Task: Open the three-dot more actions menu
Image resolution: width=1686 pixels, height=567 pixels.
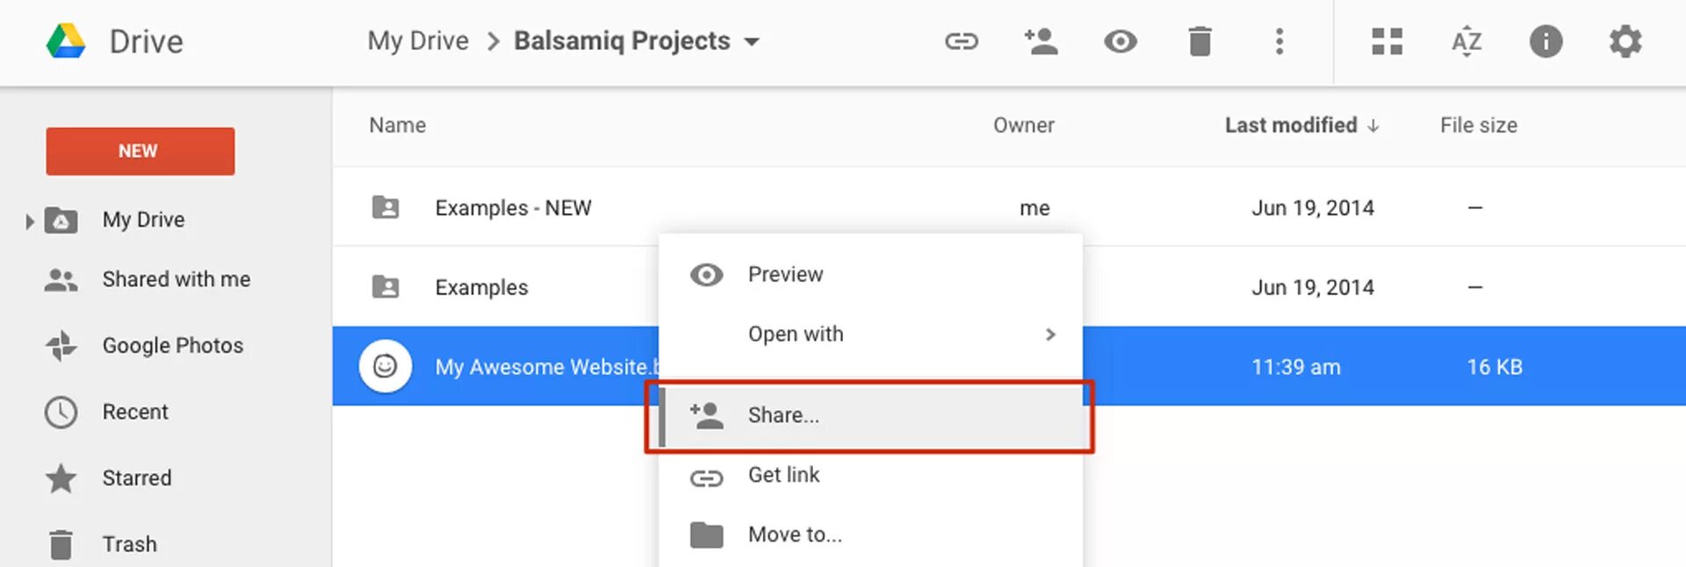Action: point(1279,41)
